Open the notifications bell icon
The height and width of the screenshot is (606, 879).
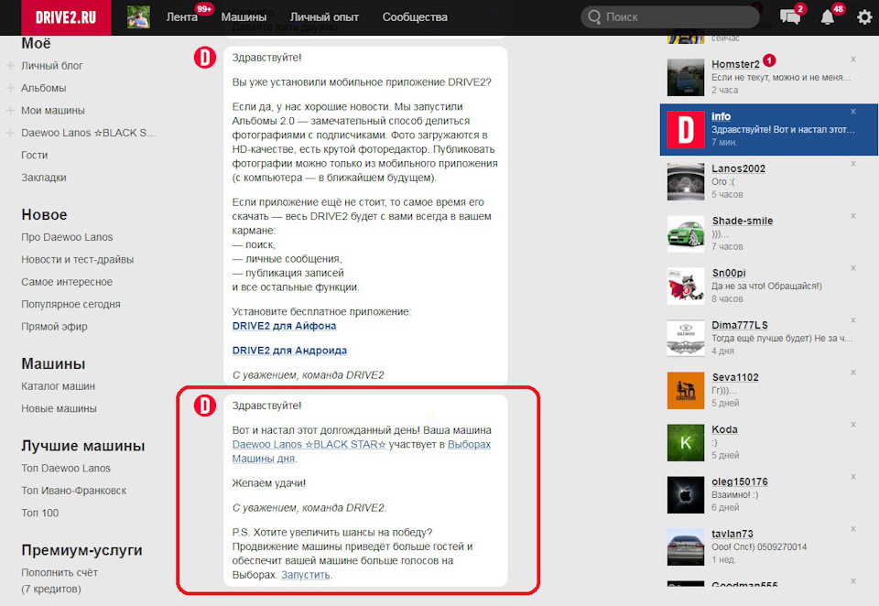(828, 17)
